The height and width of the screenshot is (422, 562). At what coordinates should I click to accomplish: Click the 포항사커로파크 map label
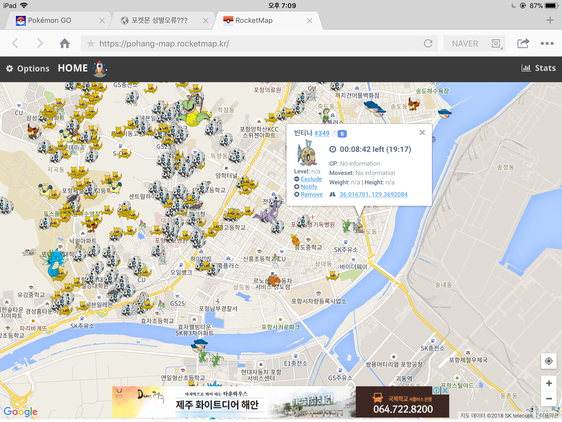click(280, 327)
